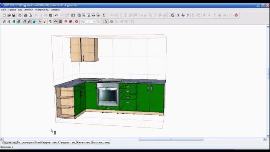
Task: Open the Файл menu
Action: coord(4,10)
